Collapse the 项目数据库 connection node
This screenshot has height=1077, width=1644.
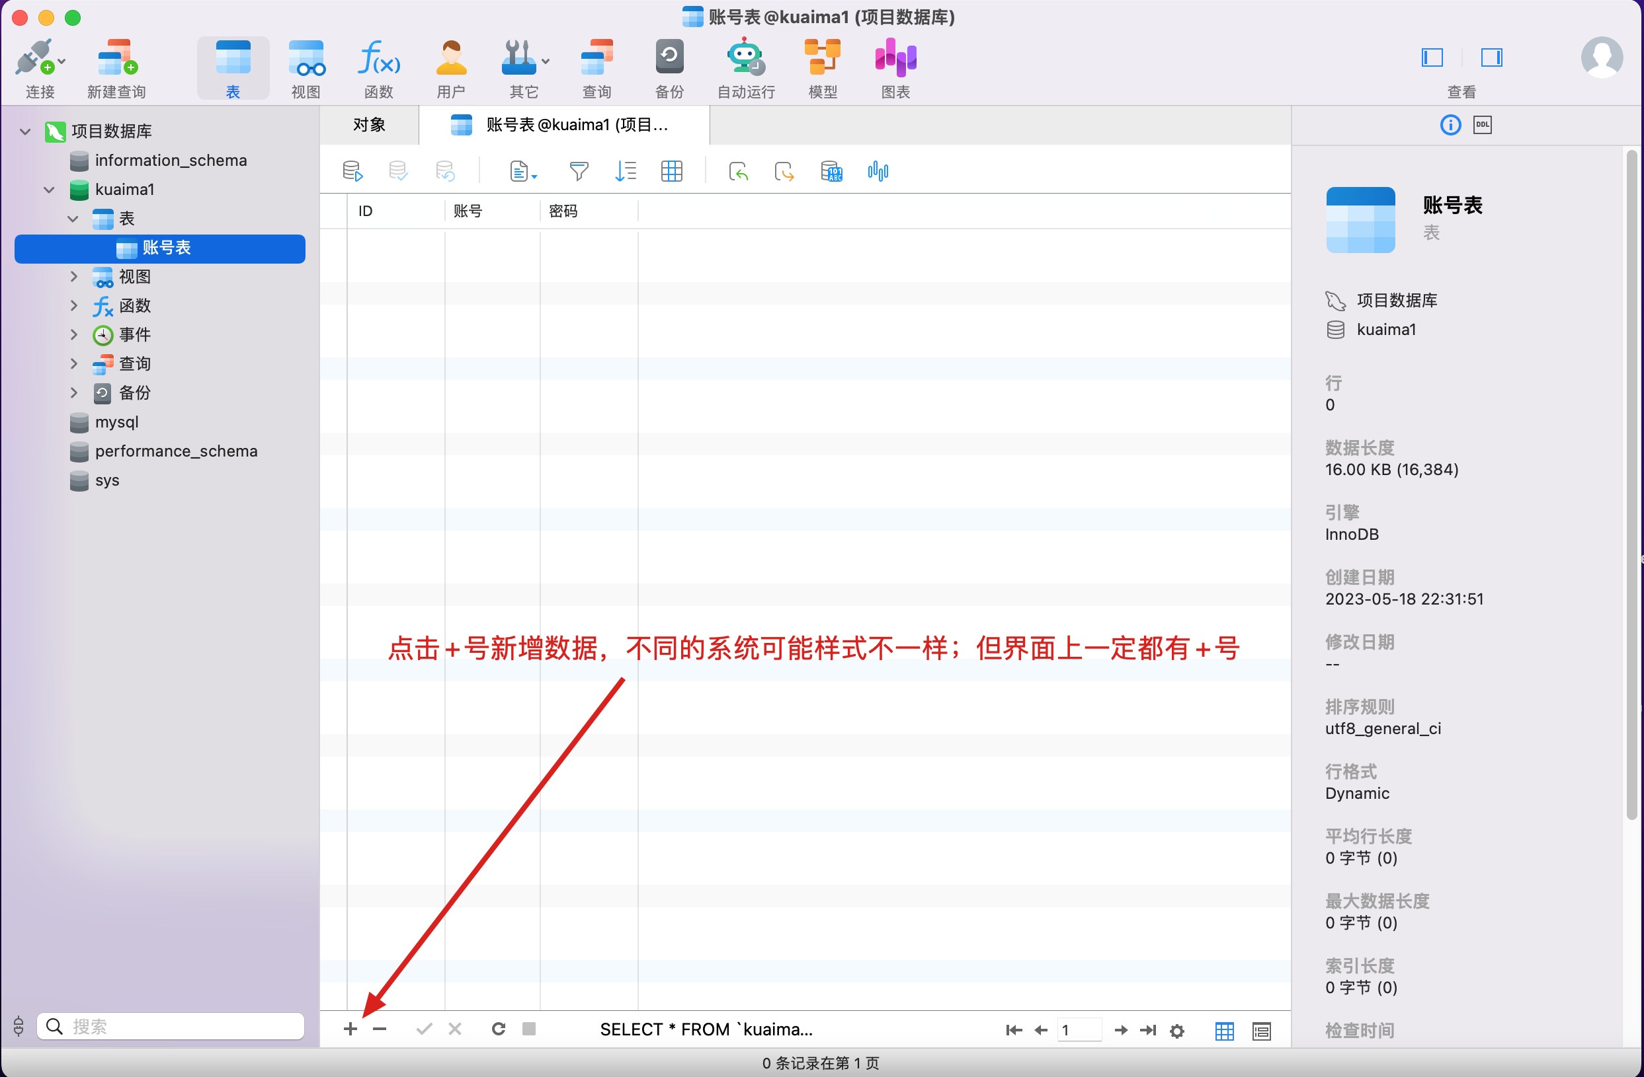[26, 131]
